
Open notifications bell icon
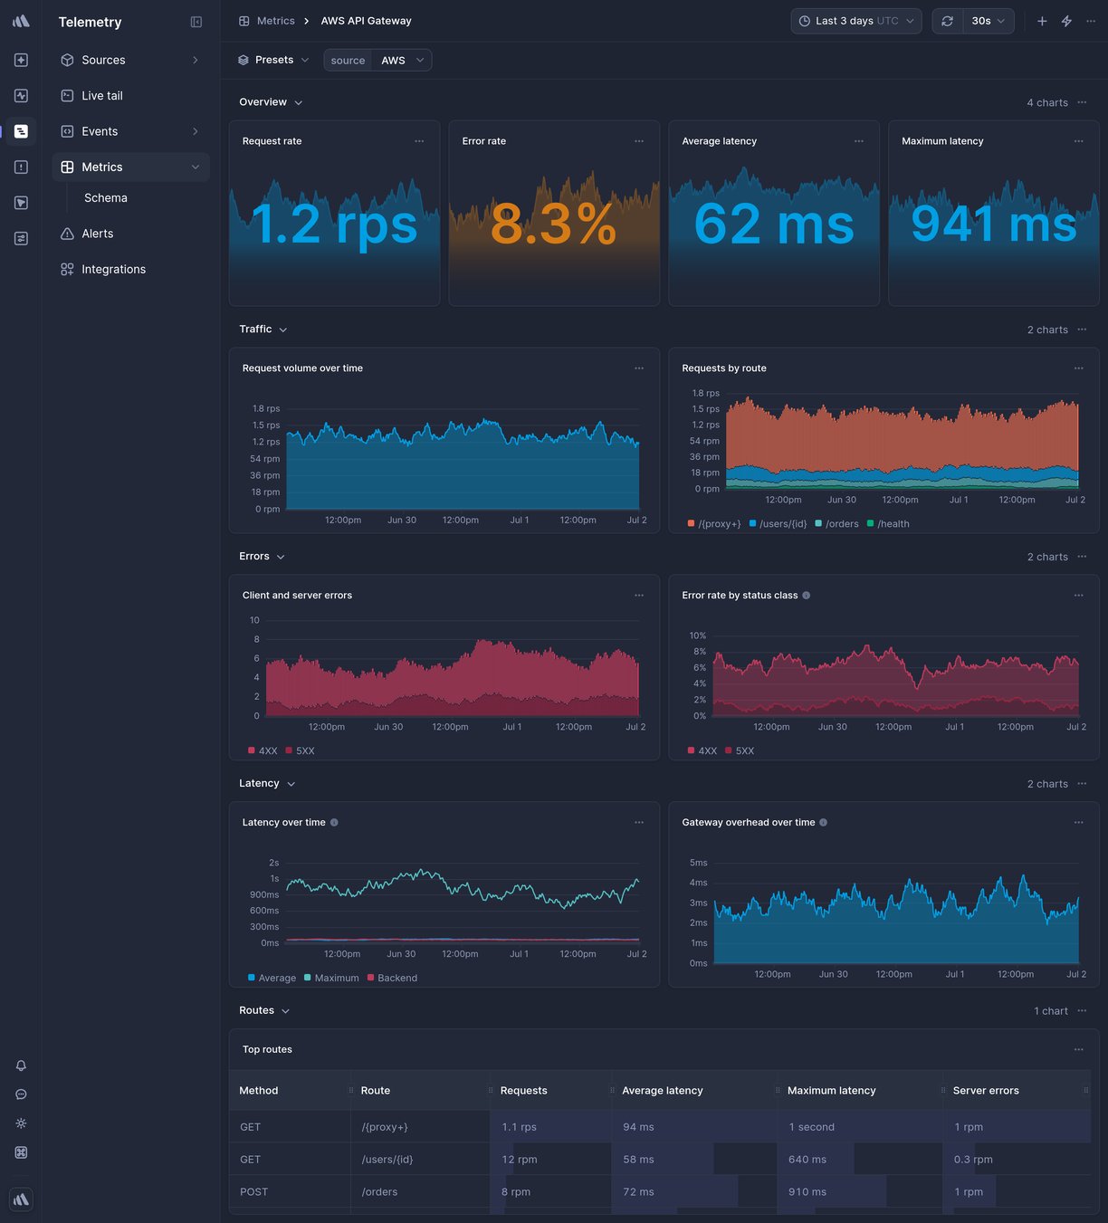click(21, 1065)
